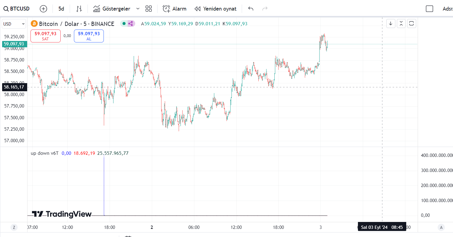Add symbol with plus circle icon
The image size is (453, 237).
[43, 9]
